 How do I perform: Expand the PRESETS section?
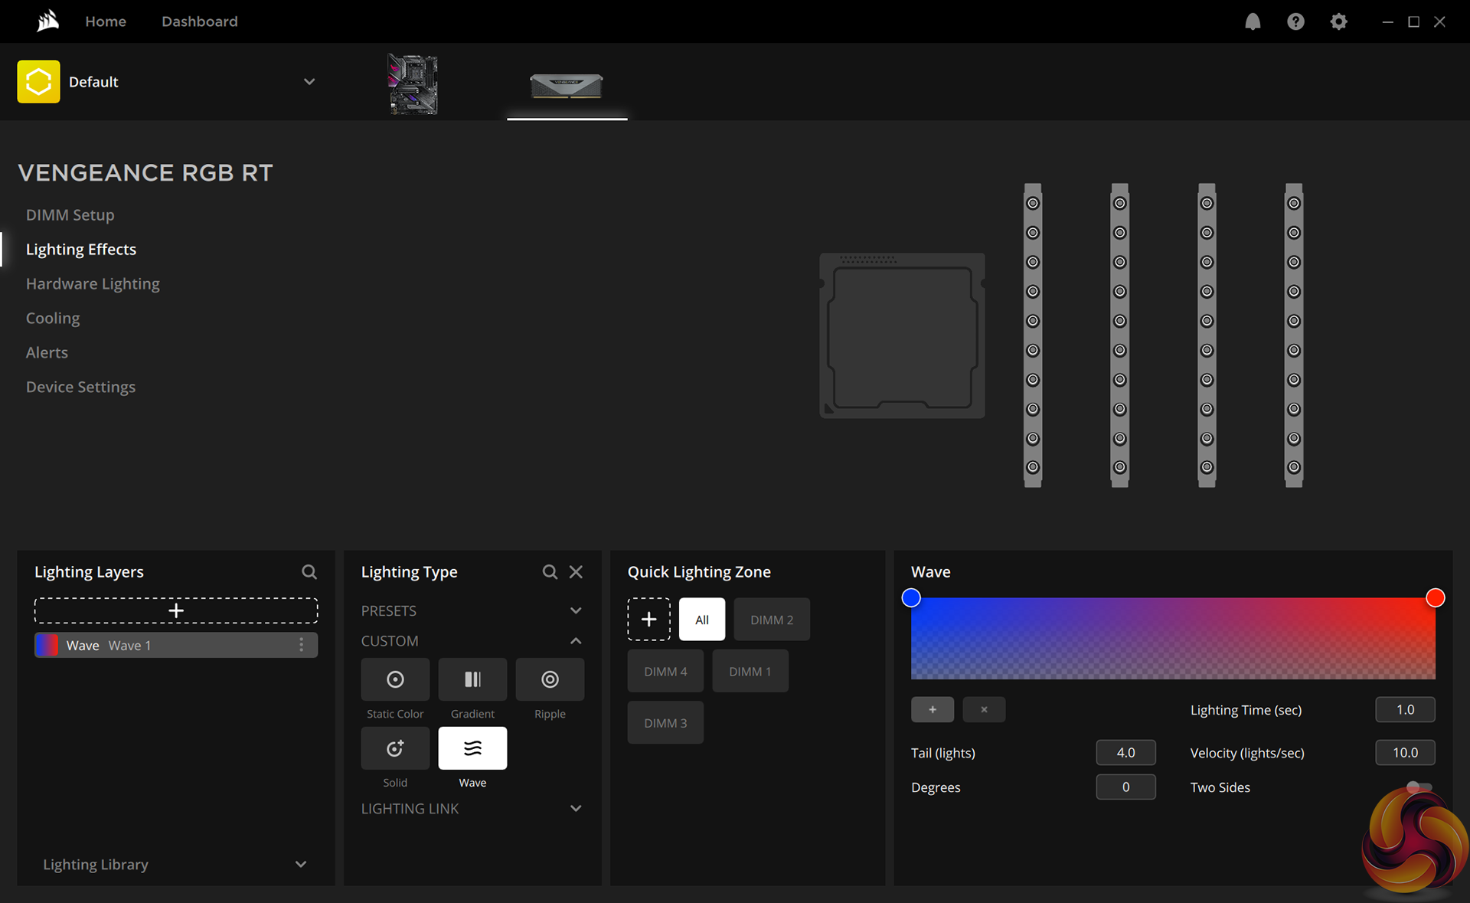[576, 610]
